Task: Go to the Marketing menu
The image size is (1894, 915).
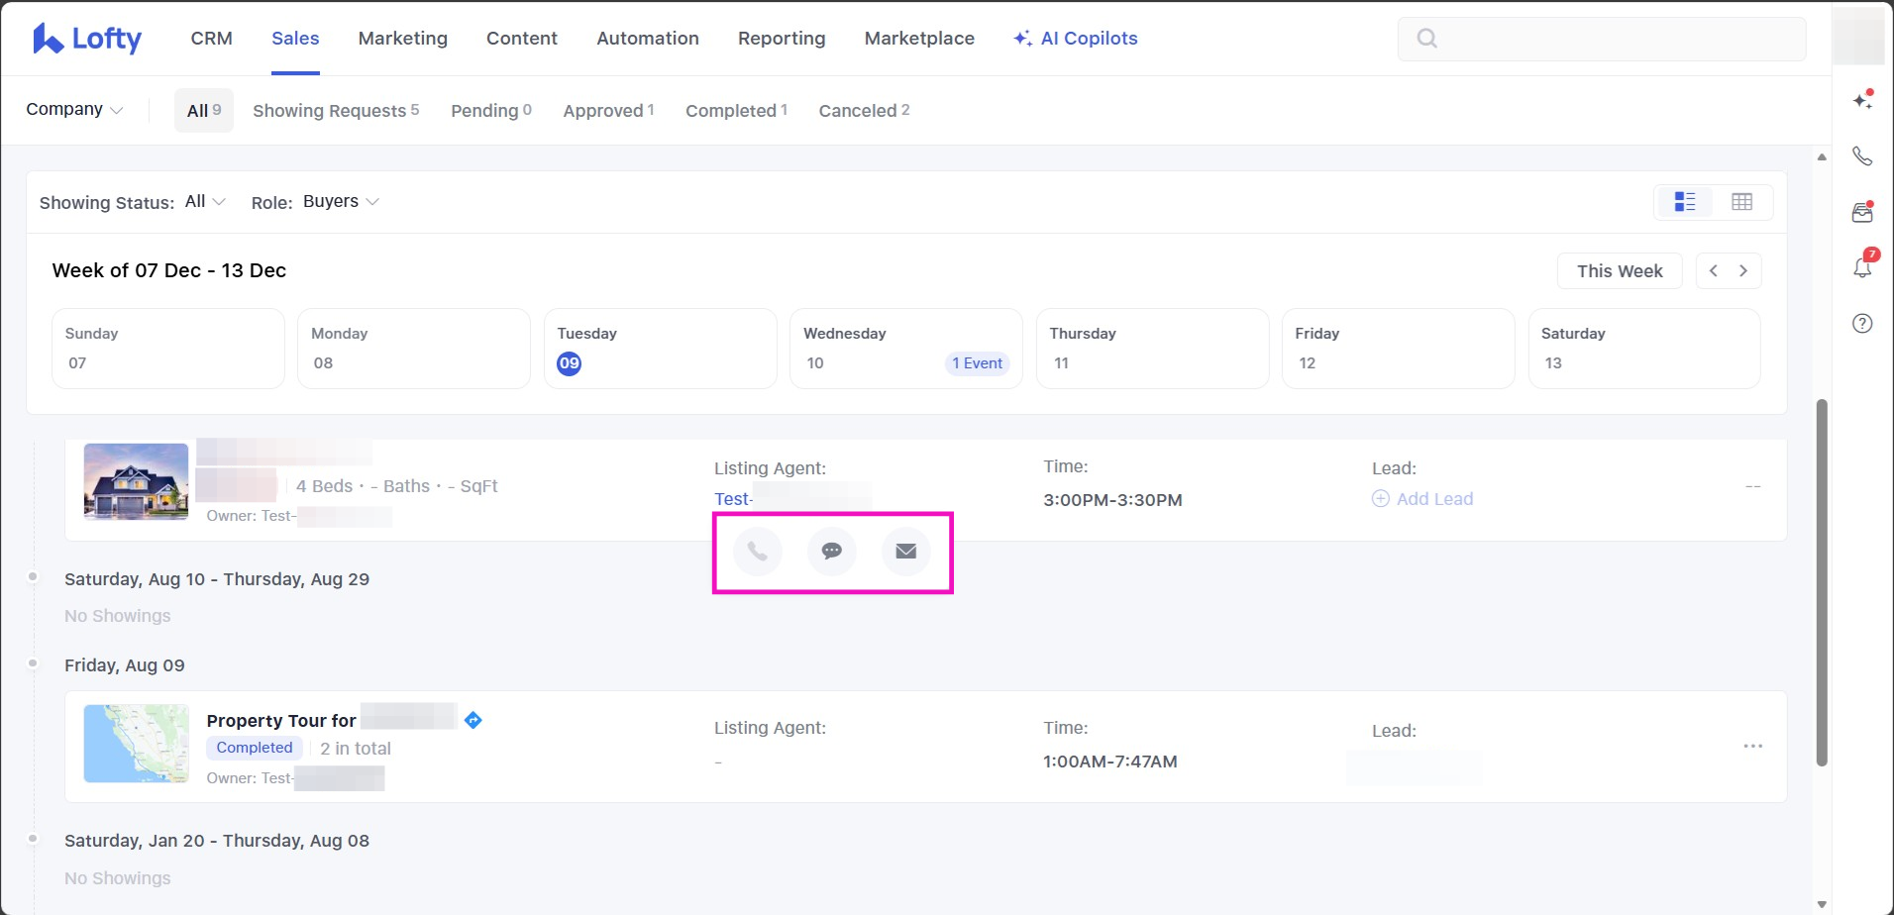Action: pyautogui.click(x=402, y=39)
